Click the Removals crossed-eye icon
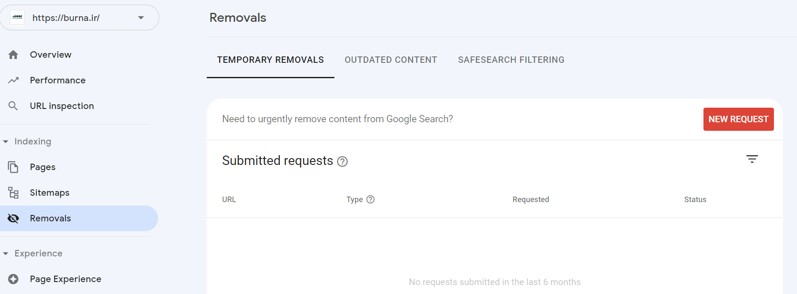Screen dimensions: 797x294 13,218
